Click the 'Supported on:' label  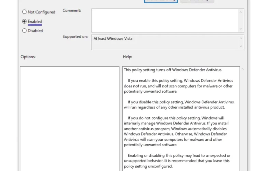pyautogui.click(x=75, y=37)
